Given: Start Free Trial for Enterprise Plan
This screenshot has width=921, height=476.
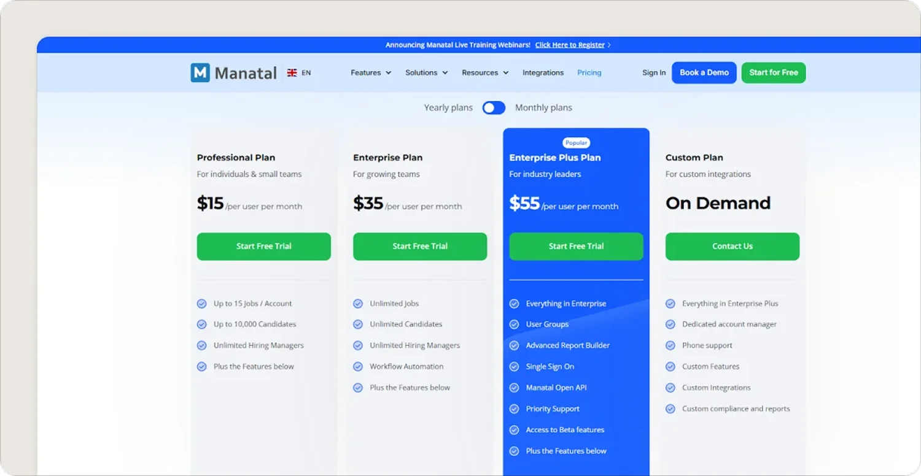Looking at the screenshot, I should pos(420,247).
